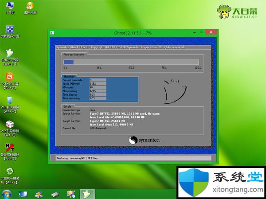266x199 pixels.
Task: Click the 'Restoring... remaining NTFS MFT files' status bar
Action: coord(133,158)
